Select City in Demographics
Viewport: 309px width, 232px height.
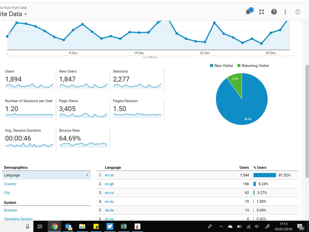point(7,193)
